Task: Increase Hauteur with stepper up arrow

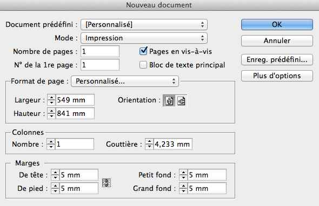Action: tap(51, 111)
